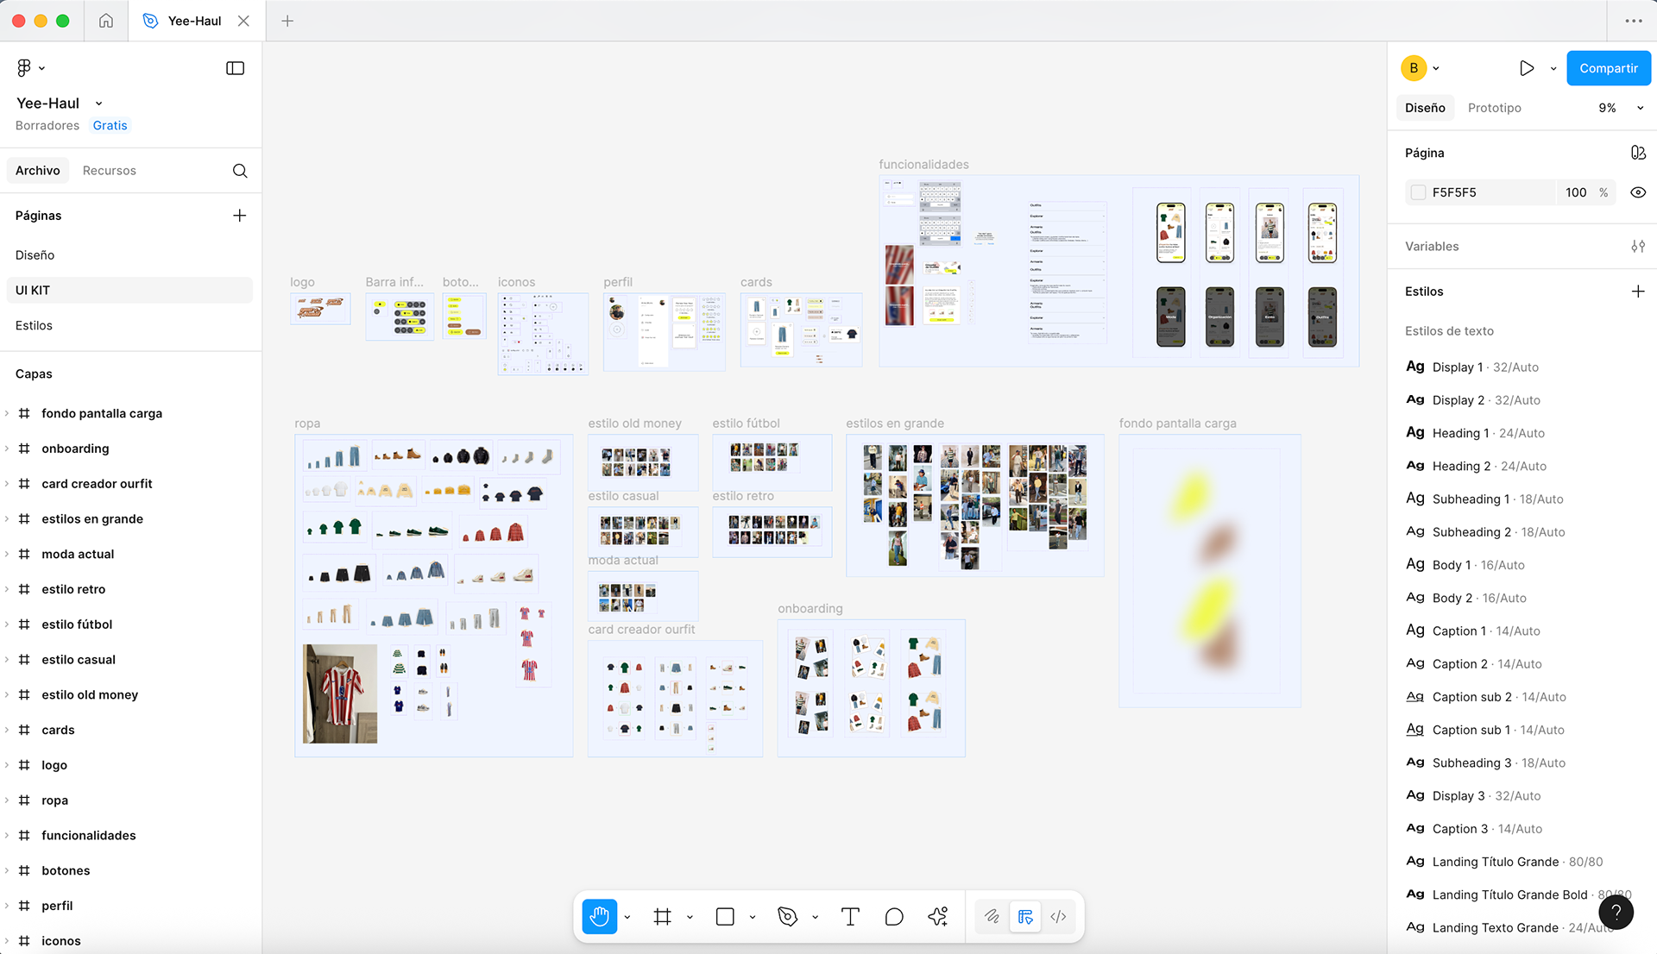
Task: Click the user avatar B
Action: point(1414,68)
